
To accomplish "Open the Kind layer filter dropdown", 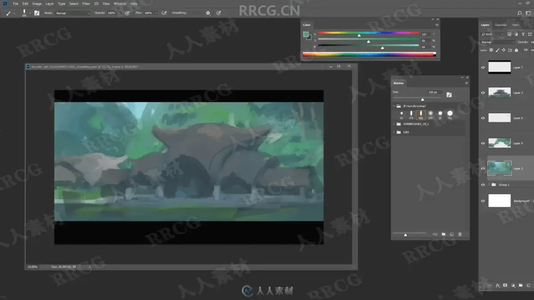I will (x=493, y=34).
